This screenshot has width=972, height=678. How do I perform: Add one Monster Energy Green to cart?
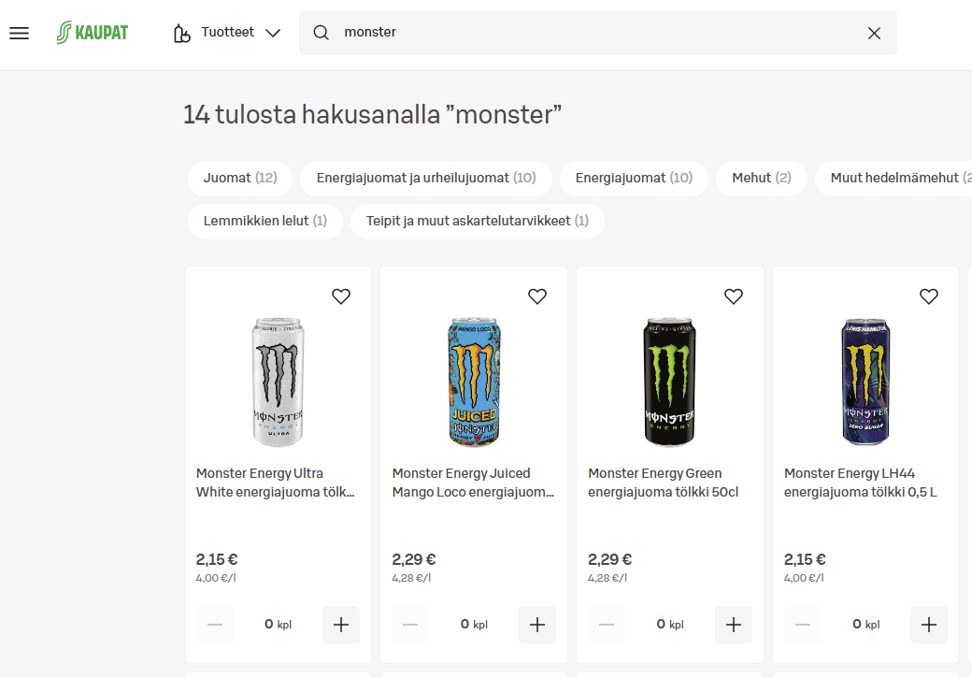(x=734, y=625)
